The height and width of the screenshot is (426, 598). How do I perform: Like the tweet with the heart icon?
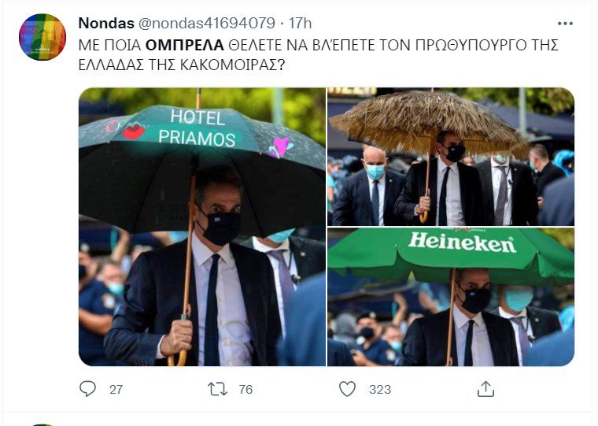click(347, 389)
